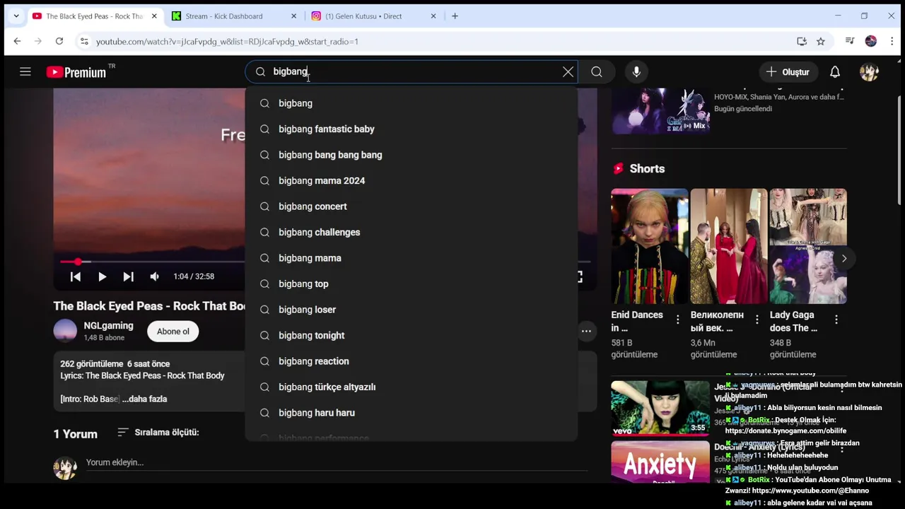Image resolution: width=905 pixels, height=509 pixels.
Task: Open Chrome three-dot menu
Action: point(892,41)
